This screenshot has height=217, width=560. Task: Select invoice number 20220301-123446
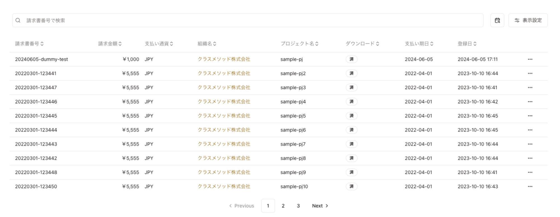[x=36, y=102]
